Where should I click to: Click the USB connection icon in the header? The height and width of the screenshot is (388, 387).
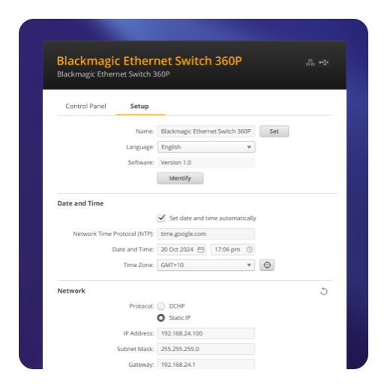pyautogui.click(x=324, y=62)
